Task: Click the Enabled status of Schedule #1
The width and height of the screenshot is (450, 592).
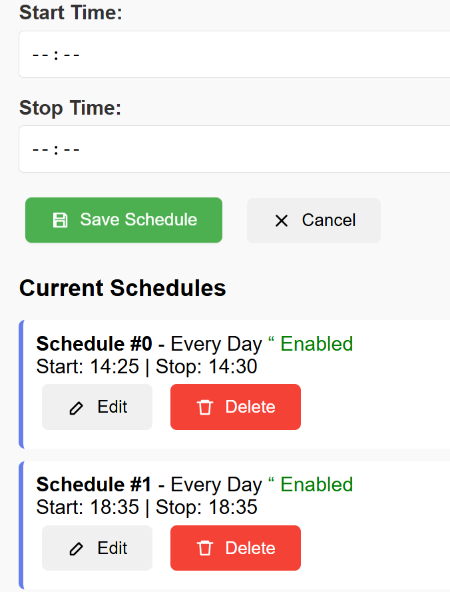Action: click(317, 485)
